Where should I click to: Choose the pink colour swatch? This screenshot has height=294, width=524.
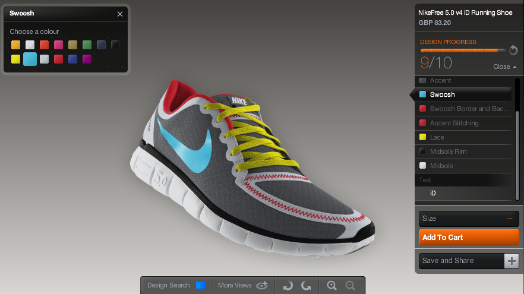point(58,45)
